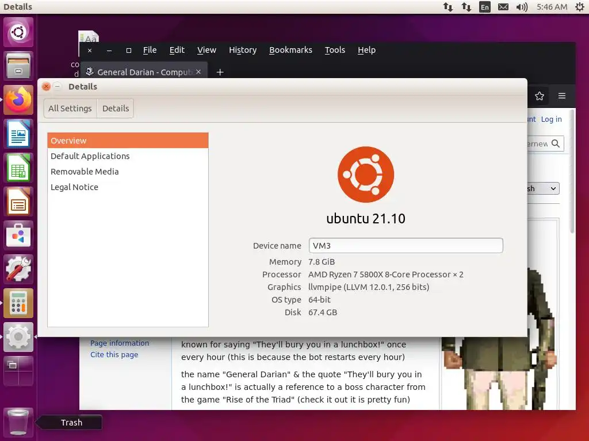Click the Disk value 67.4 GB

[323, 312]
